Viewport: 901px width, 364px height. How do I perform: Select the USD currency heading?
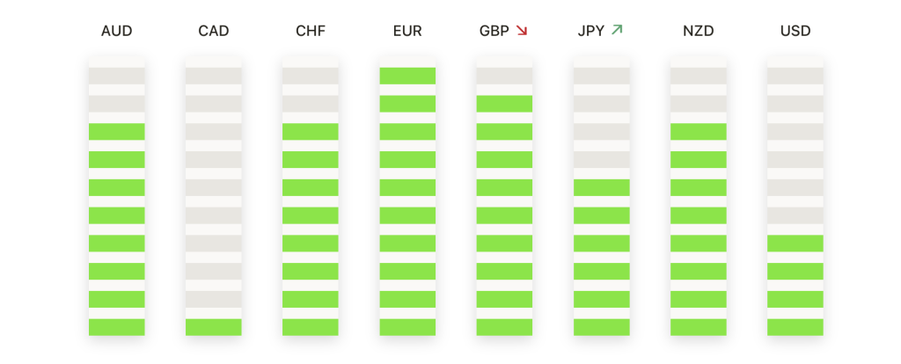[795, 31]
